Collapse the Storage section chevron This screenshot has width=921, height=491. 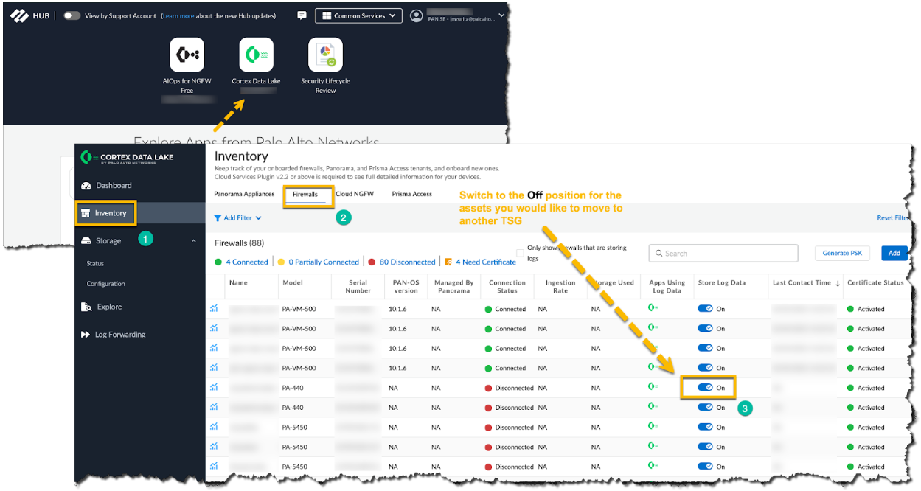[194, 241]
